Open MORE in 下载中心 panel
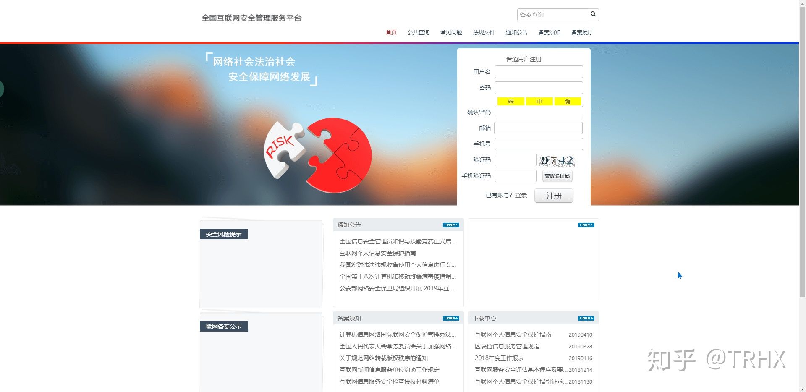Image resolution: width=806 pixels, height=392 pixels. coord(586,319)
